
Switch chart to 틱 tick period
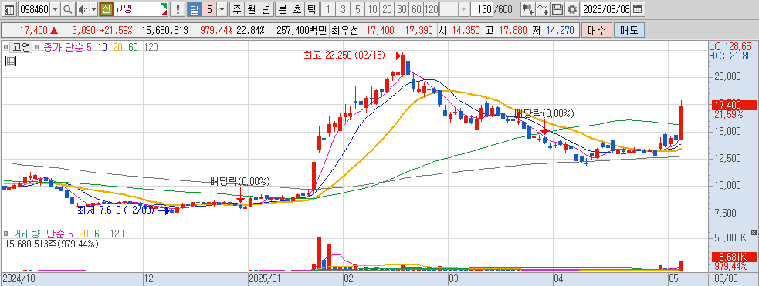click(312, 8)
